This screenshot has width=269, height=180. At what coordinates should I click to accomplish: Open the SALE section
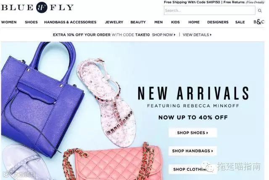tap(240, 22)
